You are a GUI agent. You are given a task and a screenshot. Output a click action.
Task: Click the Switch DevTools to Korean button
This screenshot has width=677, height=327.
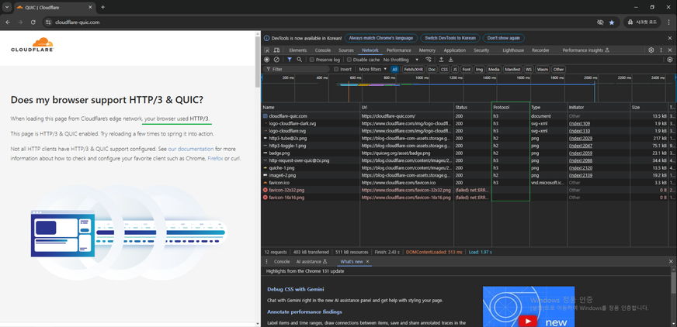click(450, 37)
